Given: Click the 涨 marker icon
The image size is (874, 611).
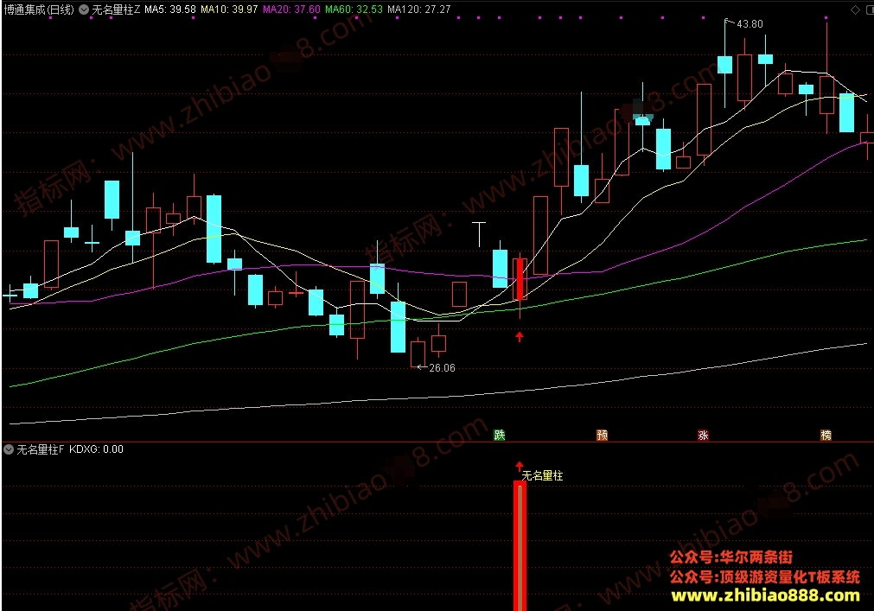Looking at the screenshot, I should pos(703,435).
